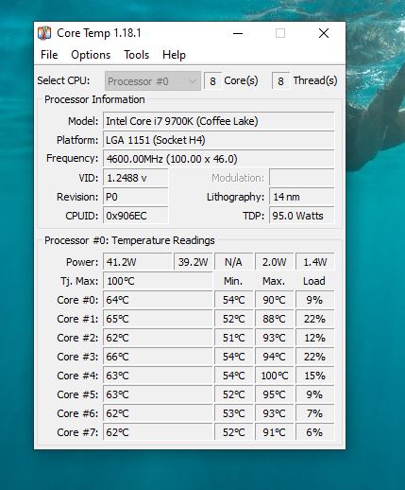Click the Lithography value 14 nm
The image size is (405, 490).
[301, 197]
